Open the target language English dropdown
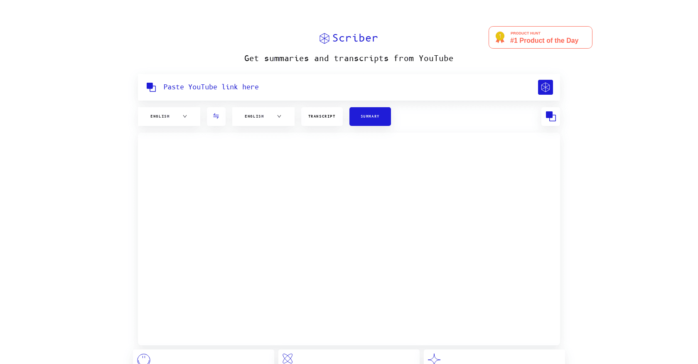The image size is (698, 364). pos(263,116)
